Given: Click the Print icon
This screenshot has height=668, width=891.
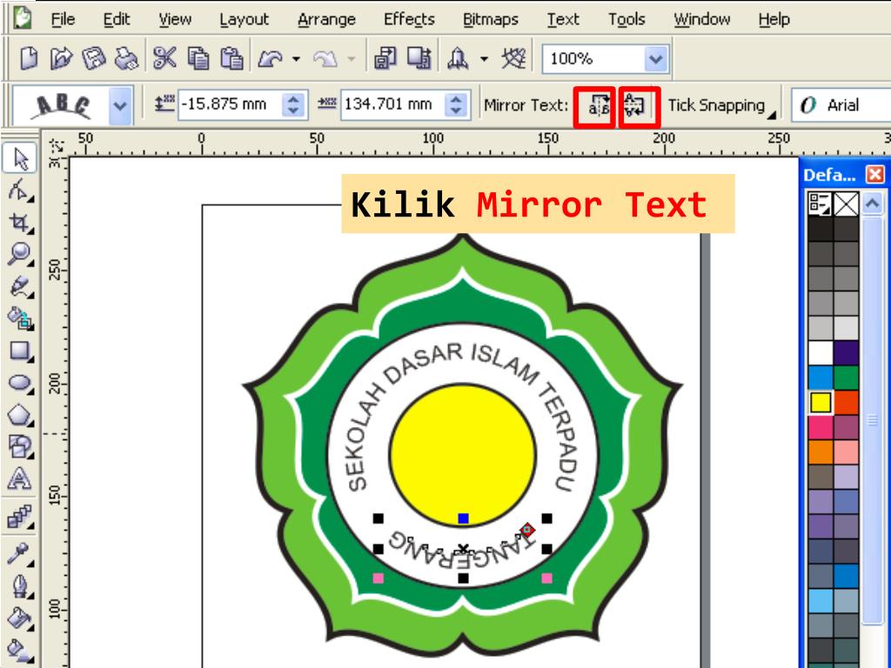Looking at the screenshot, I should [127, 58].
